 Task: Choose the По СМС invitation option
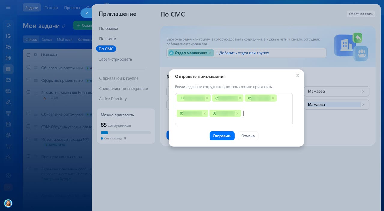point(106,49)
